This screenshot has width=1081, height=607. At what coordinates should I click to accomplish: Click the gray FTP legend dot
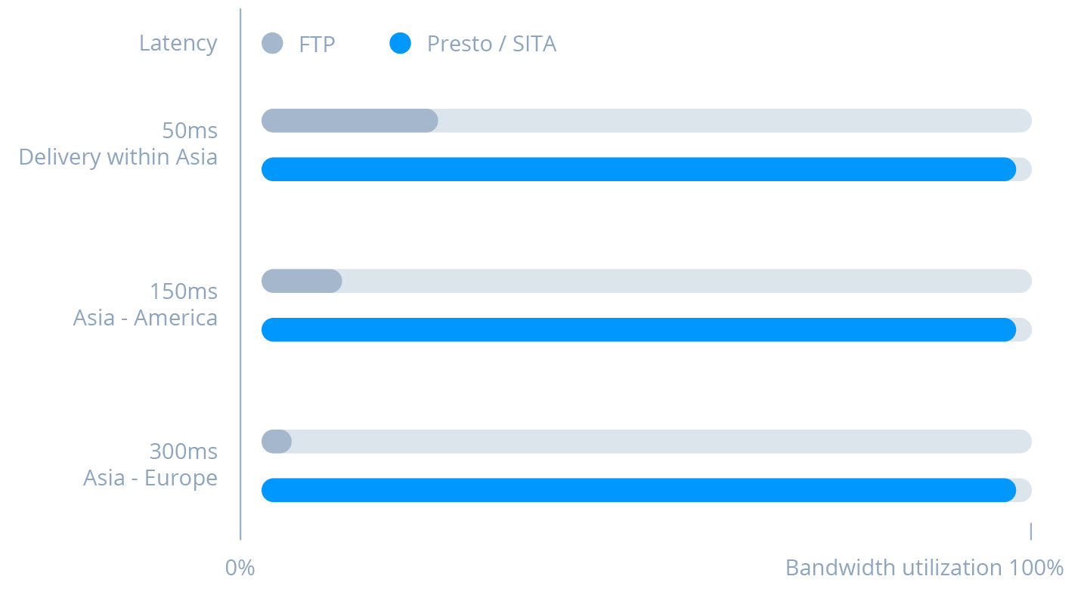pos(272,44)
